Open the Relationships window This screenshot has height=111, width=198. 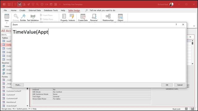click(x=108, y=18)
